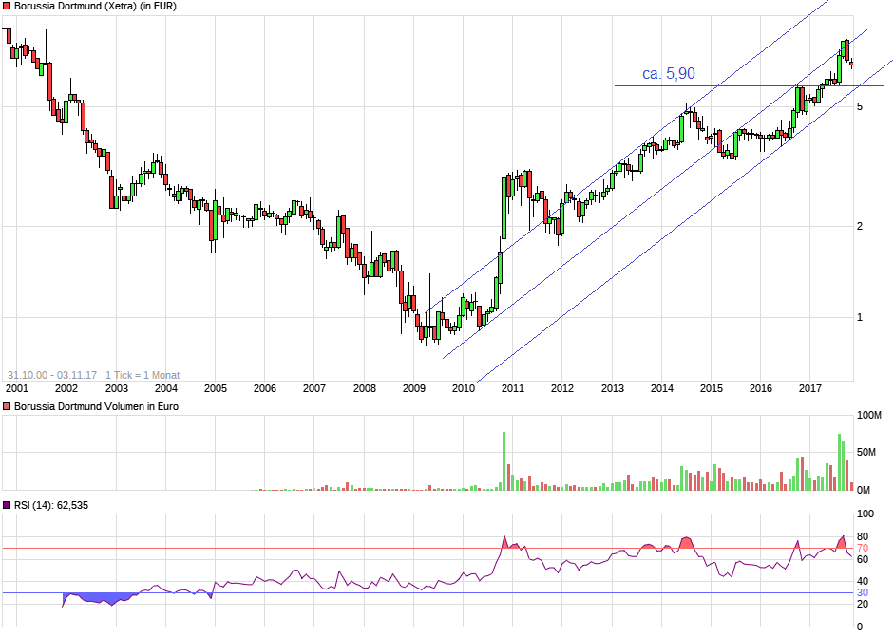Click the 2013 year label on the time axis
The image size is (893, 636).
(612, 388)
